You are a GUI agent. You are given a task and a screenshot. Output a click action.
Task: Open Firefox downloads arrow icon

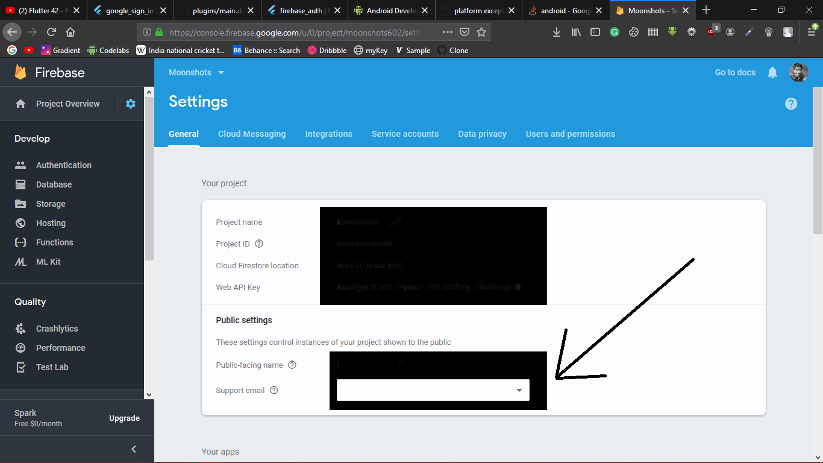pyautogui.click(x=557, y=32)
